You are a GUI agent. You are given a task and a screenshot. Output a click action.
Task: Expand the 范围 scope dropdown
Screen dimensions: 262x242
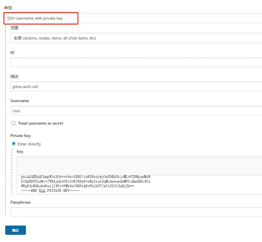coord(135,38)
